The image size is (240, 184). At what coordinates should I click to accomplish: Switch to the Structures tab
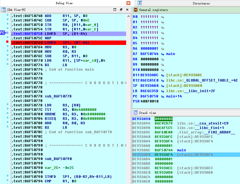201,3
